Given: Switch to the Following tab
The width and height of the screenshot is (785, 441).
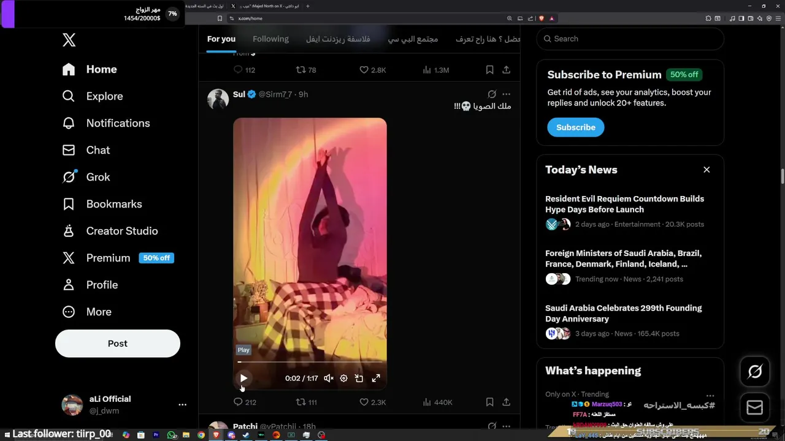Looking at the screenshot, I should tap(270, 39).
